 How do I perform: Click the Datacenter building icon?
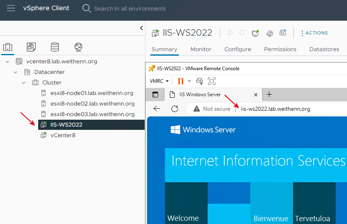27,72
